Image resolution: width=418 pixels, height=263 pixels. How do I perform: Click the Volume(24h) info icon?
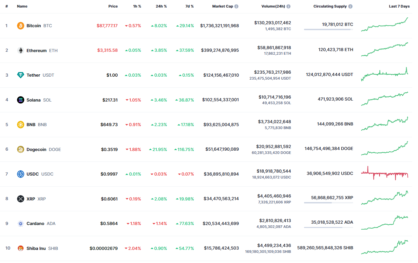[289, 6]
